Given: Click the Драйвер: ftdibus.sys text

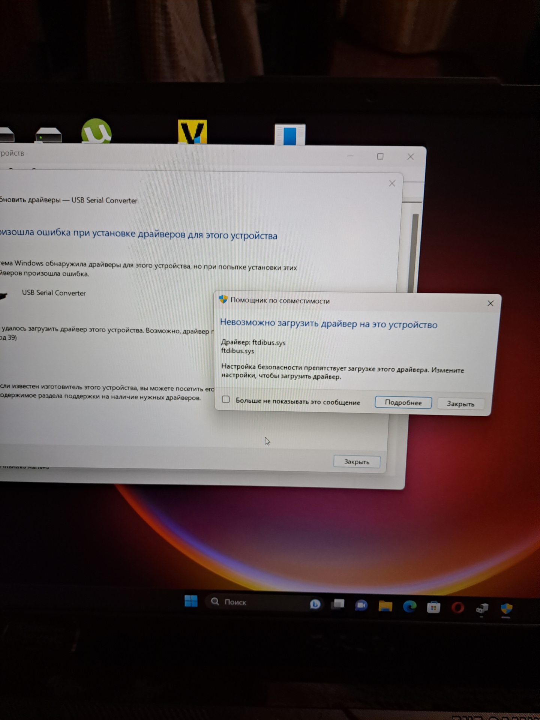Looking at the screenshot, I should pyautogui.click(x=253, y=342).
